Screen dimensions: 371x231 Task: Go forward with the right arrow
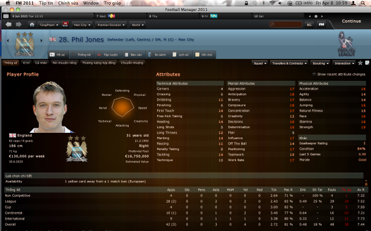(x=19, y=24)
